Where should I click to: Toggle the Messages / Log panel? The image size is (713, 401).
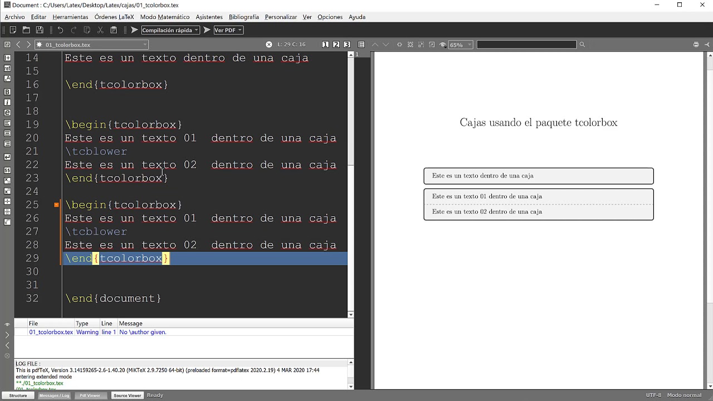pyautogui.click(x=55, y=395)
